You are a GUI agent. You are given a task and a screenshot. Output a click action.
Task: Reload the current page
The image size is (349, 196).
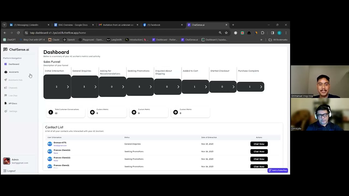(x=18, y=33)
